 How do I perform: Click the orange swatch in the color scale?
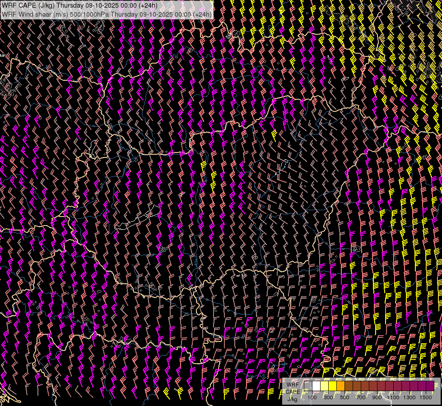pyautogui.click(x=341, y=386)
